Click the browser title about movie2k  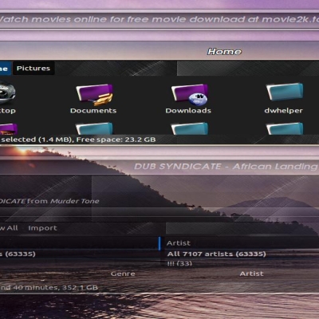159,19
